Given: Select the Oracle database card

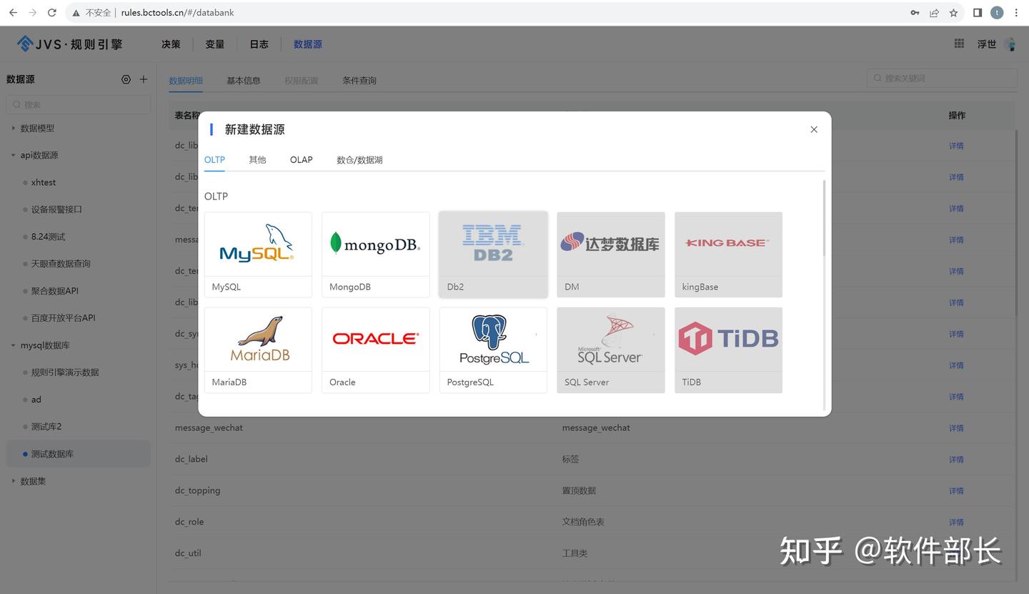Looking at the screenshot, I should pos(375,349).
